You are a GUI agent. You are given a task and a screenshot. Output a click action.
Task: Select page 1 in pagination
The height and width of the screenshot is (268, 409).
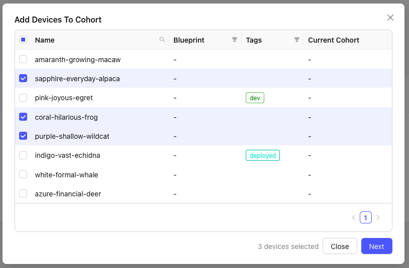pyautogui.click(x=366, y=217)
